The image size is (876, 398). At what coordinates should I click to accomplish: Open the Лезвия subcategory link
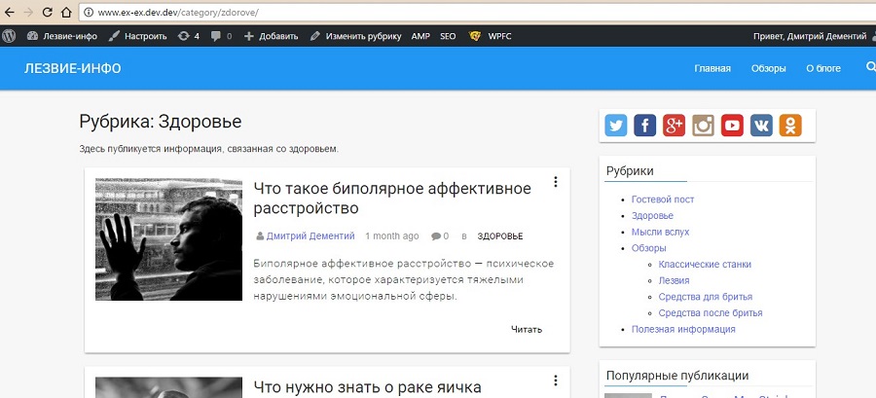coord(674,280)
